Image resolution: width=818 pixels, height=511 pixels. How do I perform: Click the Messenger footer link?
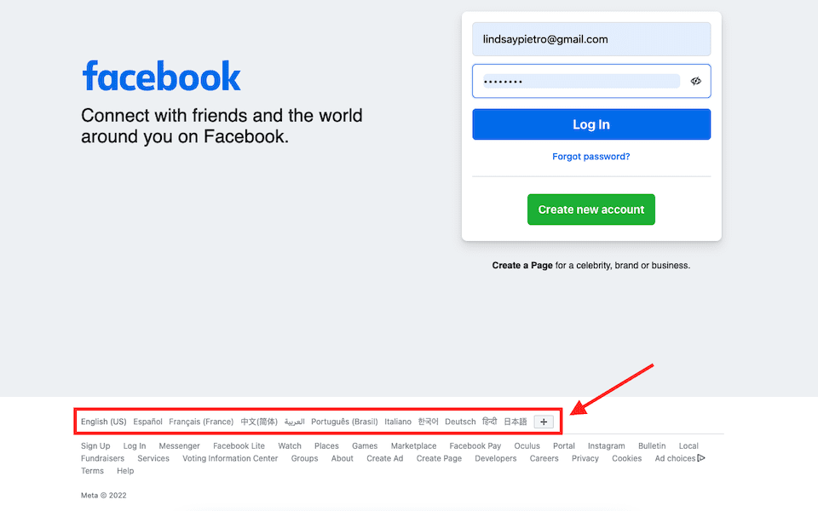point(179,445)
